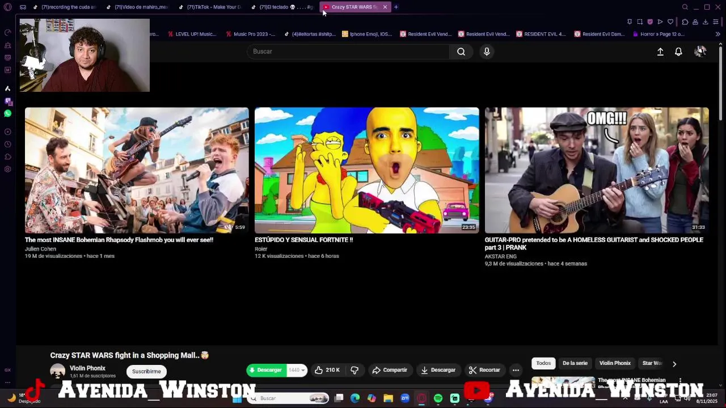This screenshot has width=726, height=408.
Task: Click the Recortar scissors button
Action: tap(484, 370)
